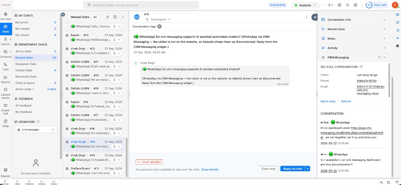Open Unassigned assignee dropdown for chat #15
Image resolution: width=401 pixels, height=185 pixels.
158,20
